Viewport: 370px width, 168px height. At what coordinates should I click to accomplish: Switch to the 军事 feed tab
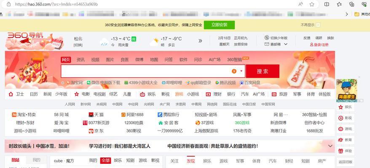240,161
